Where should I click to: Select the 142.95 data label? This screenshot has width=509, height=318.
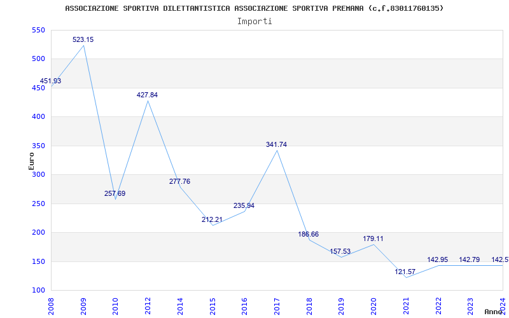click(x=438, y=260)
